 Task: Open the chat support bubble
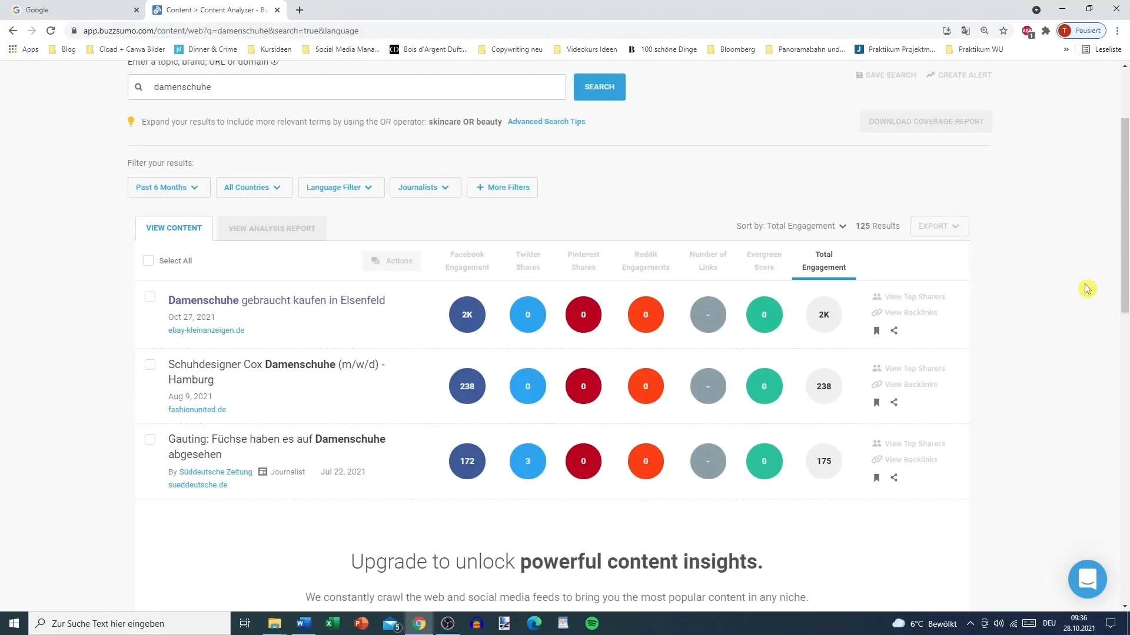click(1087, 579)
